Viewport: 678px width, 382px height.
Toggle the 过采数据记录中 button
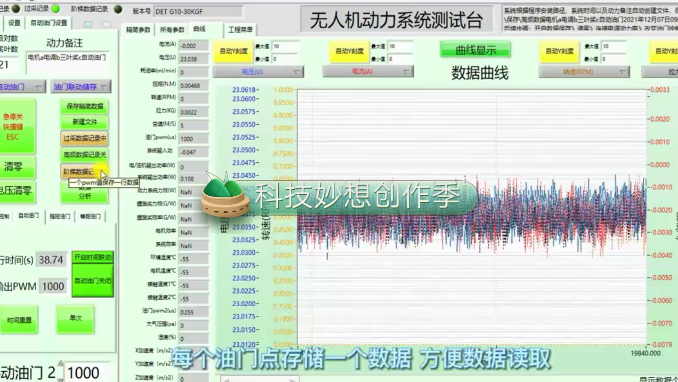85,138
